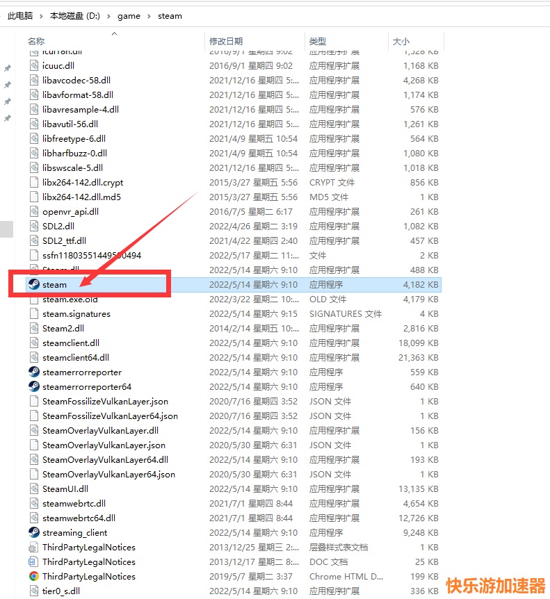Expand the chevron after game breadcrumb
This screenshot has height=599, width=550.
149,16
